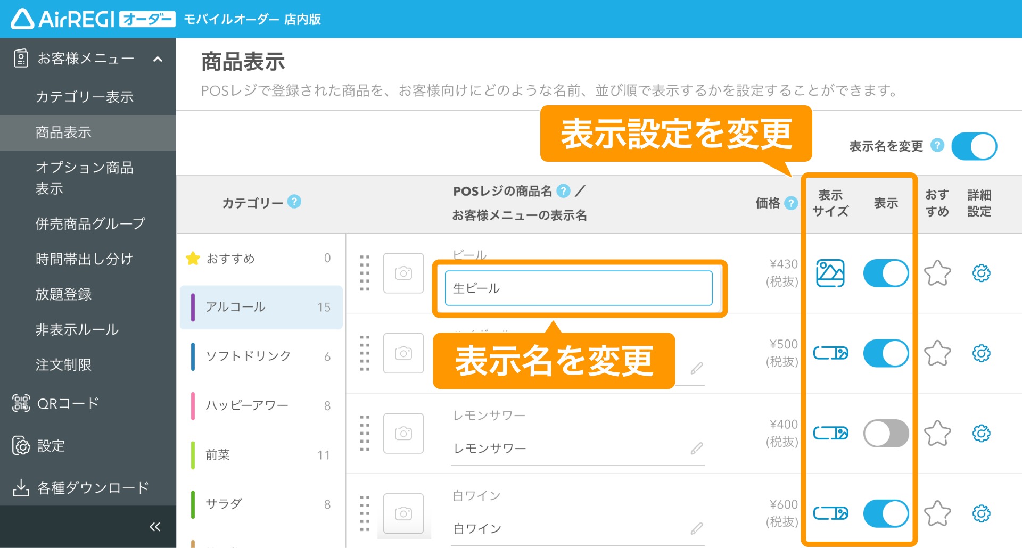Change display size icon for ¥500 item
1022x548 pixels.
point(830,353)
